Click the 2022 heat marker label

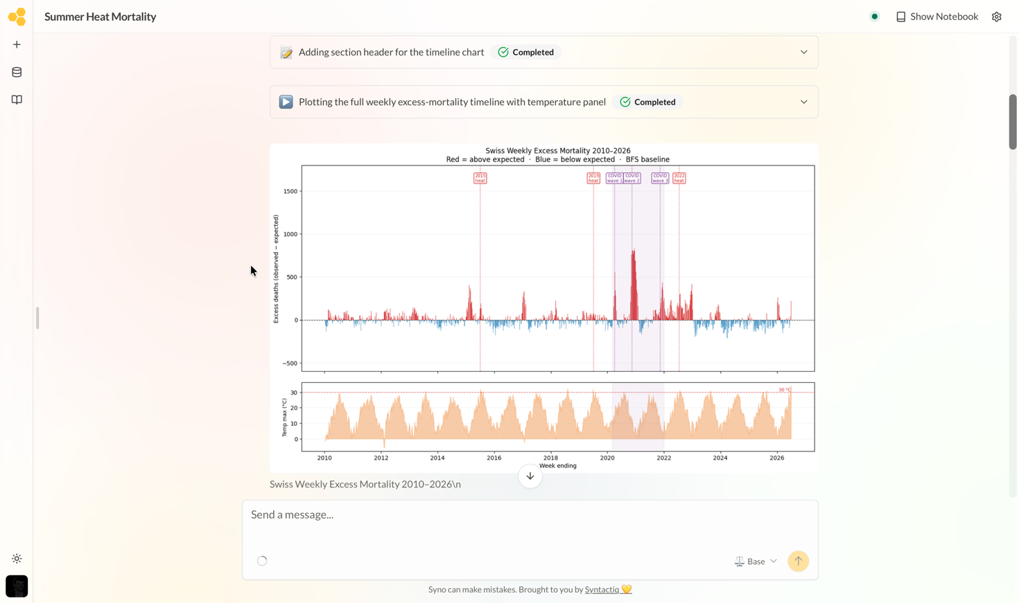point(679,178)
